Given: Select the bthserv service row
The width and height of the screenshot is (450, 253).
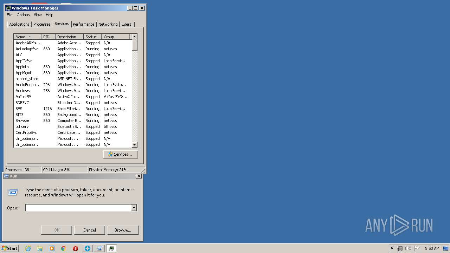Looking at the screenshot, I should click(x=72, y=126).
